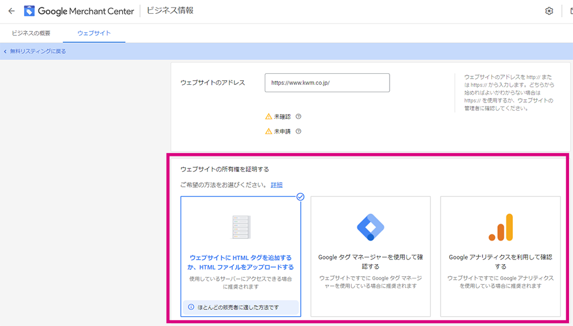Image resolution: width=573 pixels, height=326 pixels.
Task: Click the selected checkmark on HTML card
Action: 300,197
